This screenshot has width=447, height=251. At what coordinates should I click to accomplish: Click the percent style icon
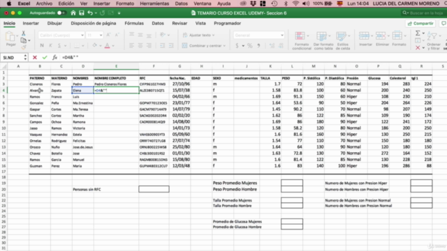click(x=250, y=45)
